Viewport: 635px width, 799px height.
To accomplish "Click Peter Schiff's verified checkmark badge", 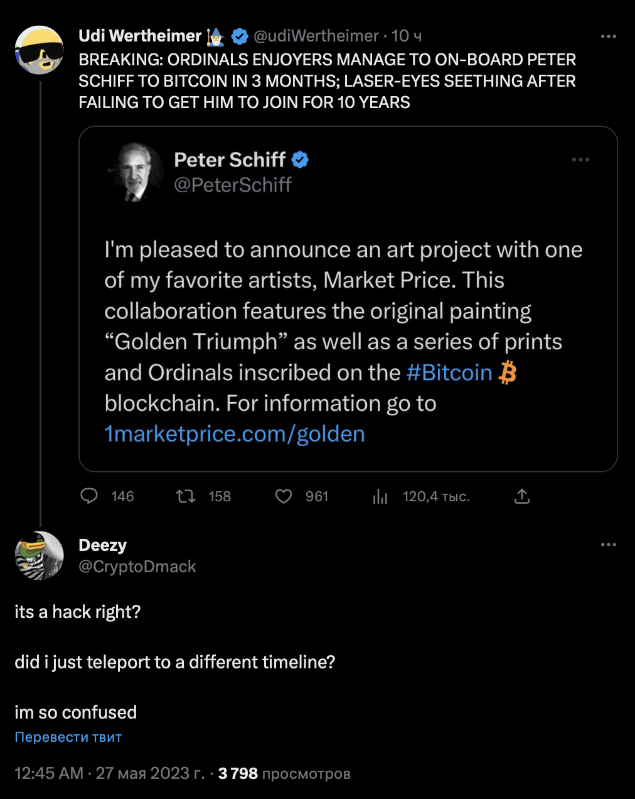I will (x=301, y=160).
